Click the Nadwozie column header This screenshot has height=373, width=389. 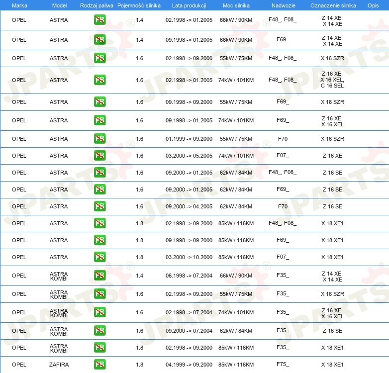[284, 5]
